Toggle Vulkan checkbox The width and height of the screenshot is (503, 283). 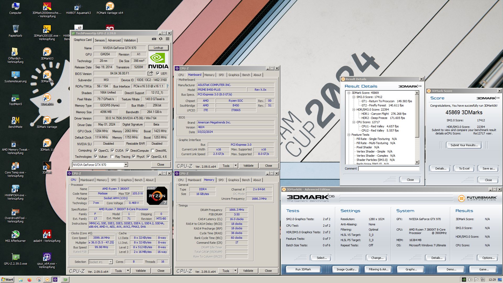tap(96, 157)
